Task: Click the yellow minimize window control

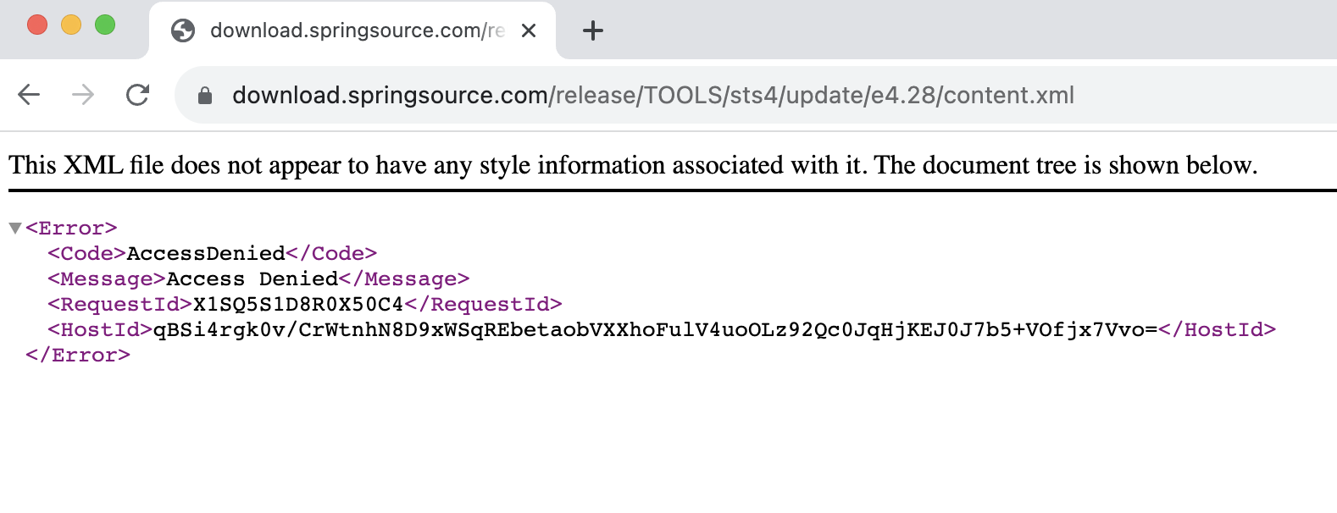Action: [70, 25]
